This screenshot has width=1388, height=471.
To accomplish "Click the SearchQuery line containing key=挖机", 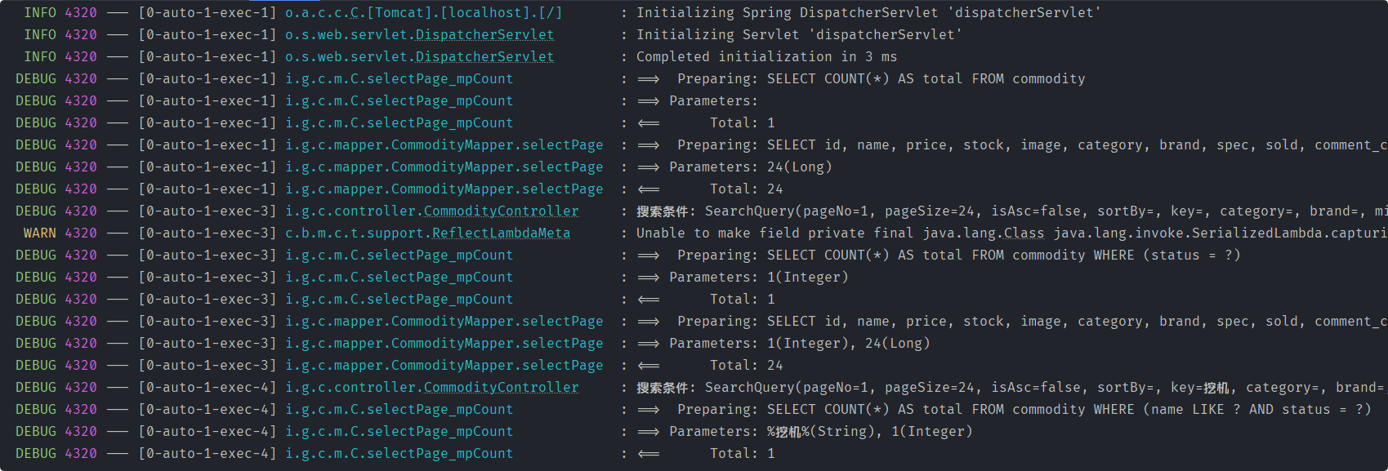I will tap(1011, 388).
